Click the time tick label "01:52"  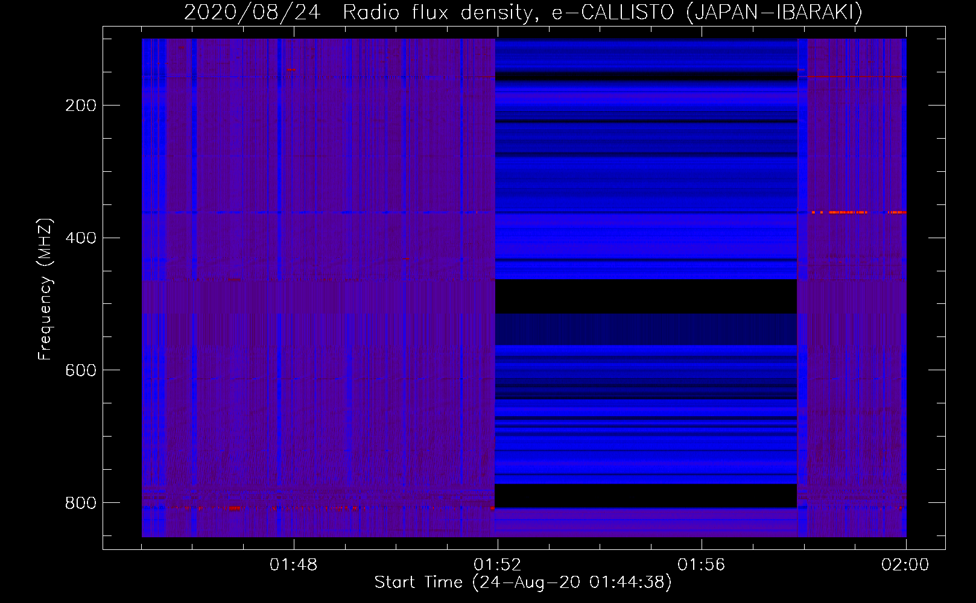point(497,565)
